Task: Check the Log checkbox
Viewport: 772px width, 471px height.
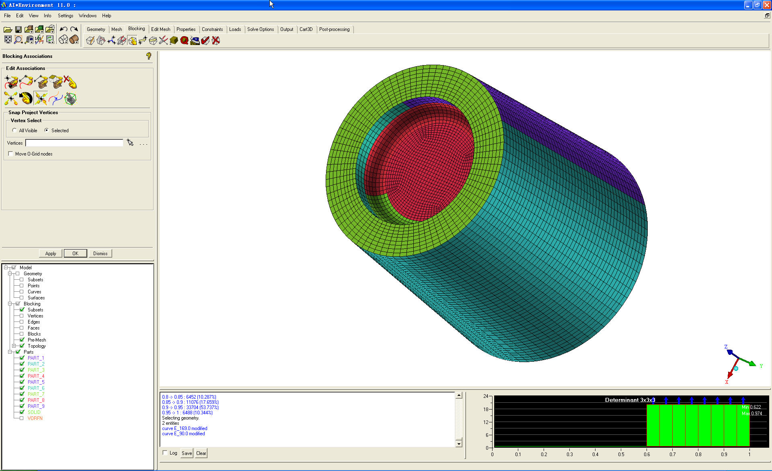Action: click(x=165, y=453)
